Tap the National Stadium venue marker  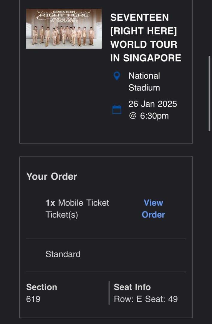click(117, 76)
